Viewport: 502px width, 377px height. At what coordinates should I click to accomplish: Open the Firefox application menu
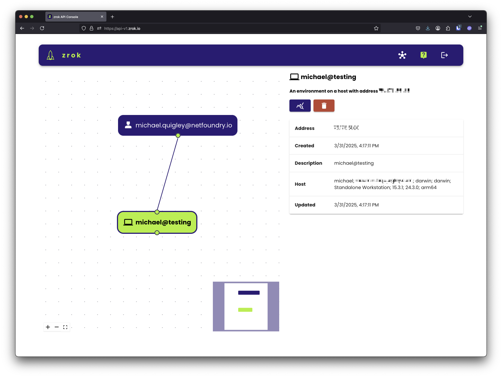480,28
